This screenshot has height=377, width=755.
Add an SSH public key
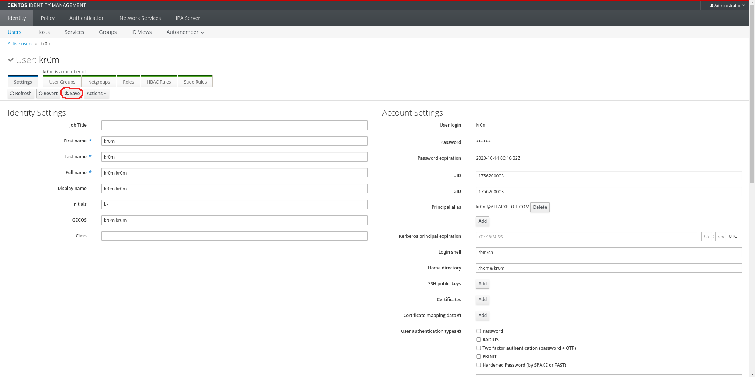482,284
